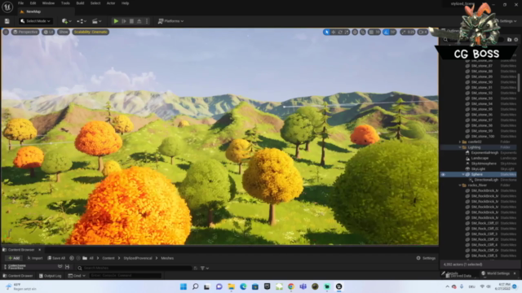The image size is (522, 293).
Task: Select DirectionalLight in the Outliner
Action: click(x=486, y=180)
